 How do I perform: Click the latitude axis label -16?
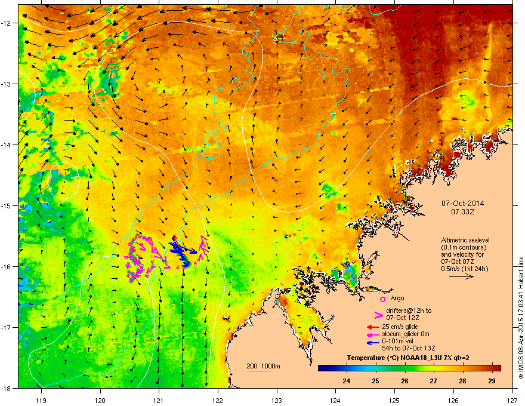tap(6, 266)
